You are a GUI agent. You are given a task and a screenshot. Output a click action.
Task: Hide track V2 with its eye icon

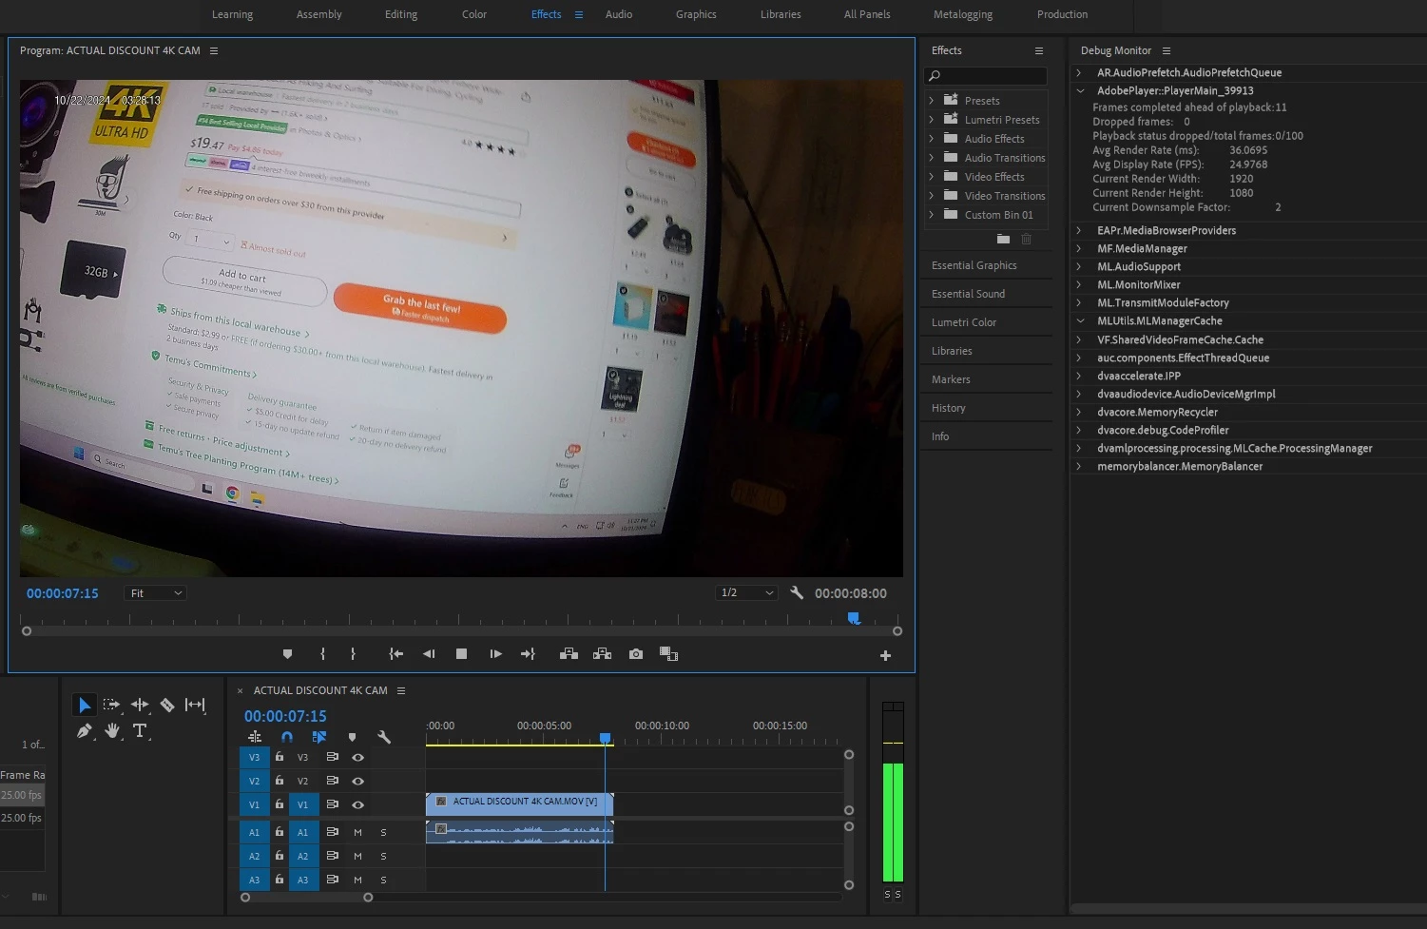coord(357,781)
